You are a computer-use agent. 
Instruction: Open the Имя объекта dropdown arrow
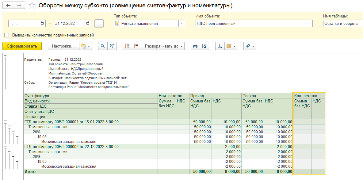click(x=309, y=23)
